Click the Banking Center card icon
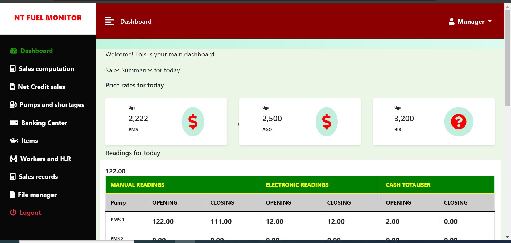Image resolution: width=511 pixels, height=243 pixels. coord(14,123)
